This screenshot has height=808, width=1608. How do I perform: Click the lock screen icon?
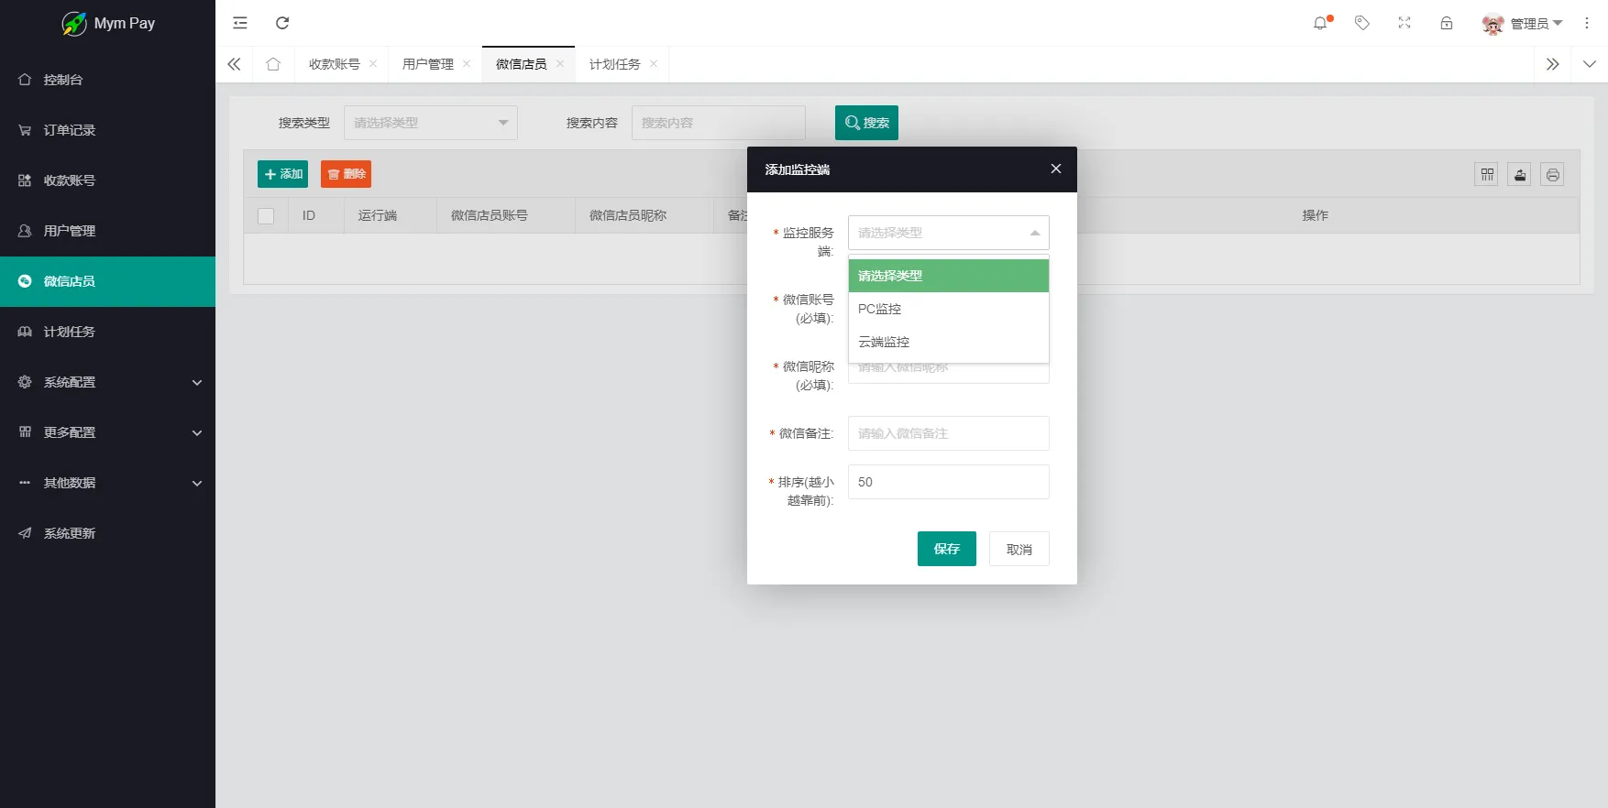coord(1447,23)
